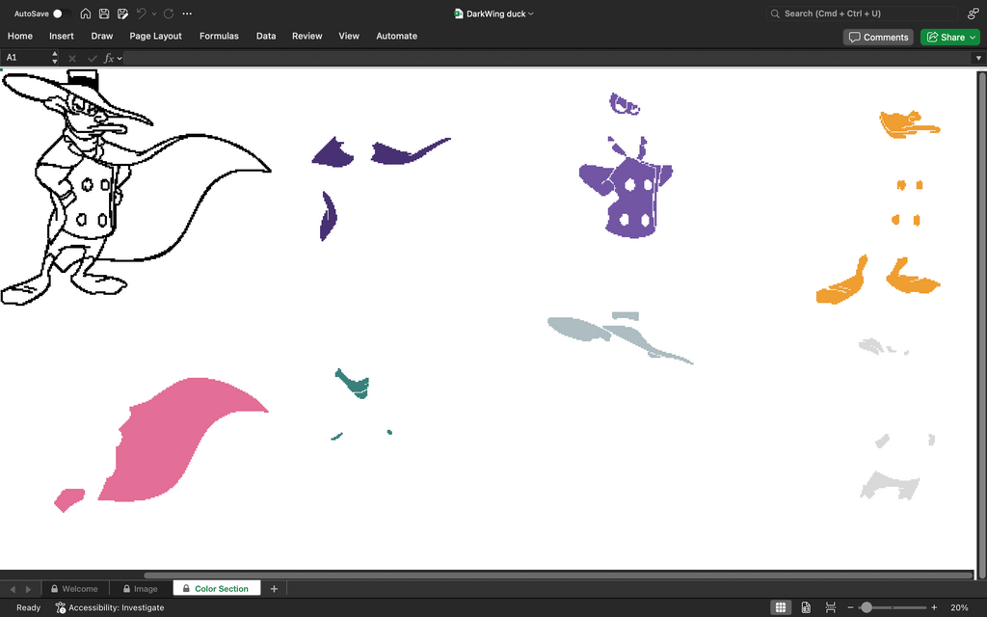This screenshot has height=617, width=987.
Task: Click inside the formula bar input
Action: point(547,58)
